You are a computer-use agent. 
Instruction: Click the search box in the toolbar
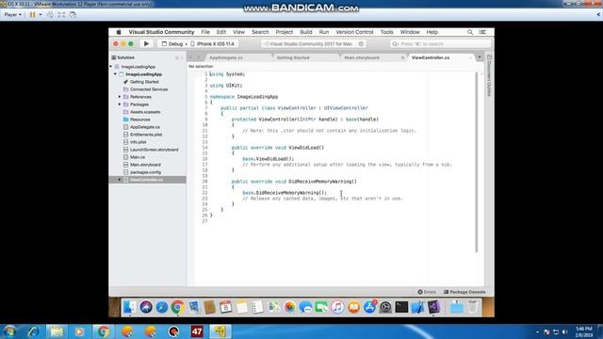441,44
